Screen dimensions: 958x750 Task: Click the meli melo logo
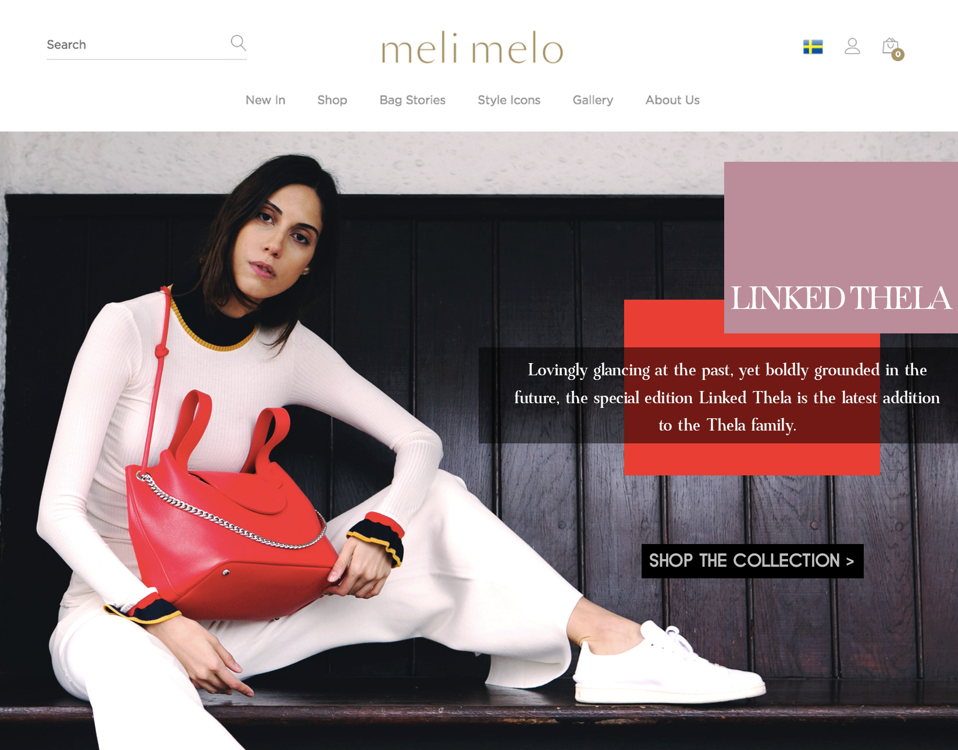click(472, 48)
